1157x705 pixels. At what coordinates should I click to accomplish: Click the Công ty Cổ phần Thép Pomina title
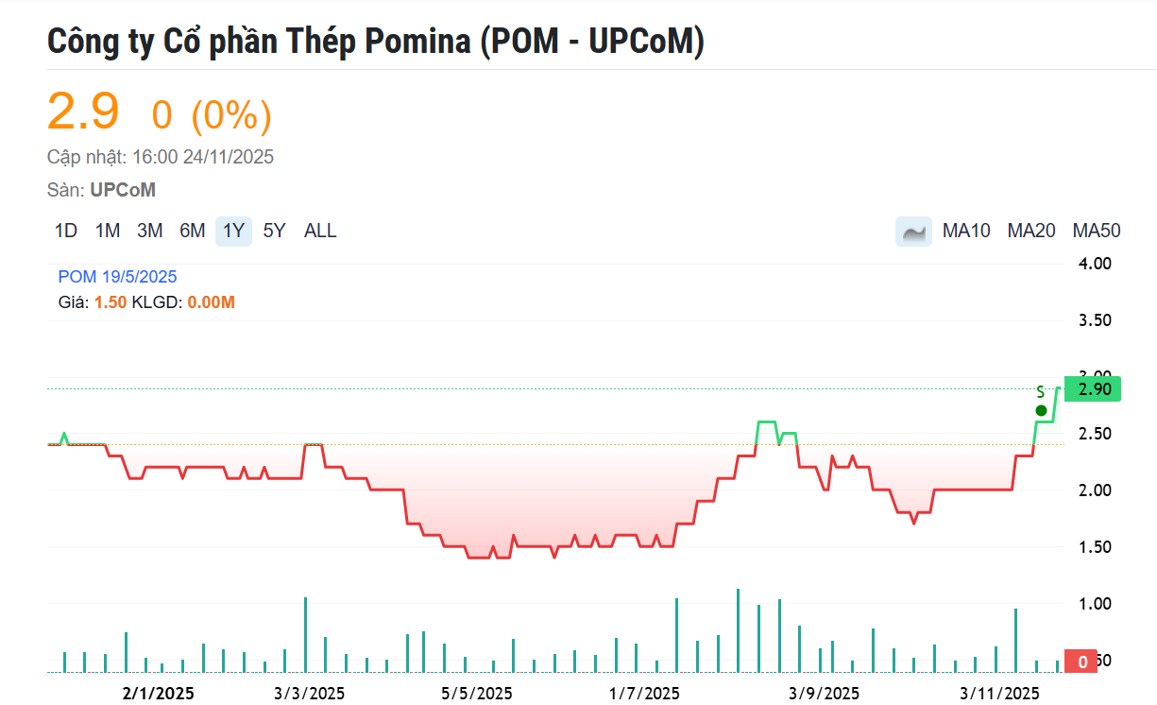pyautogui.click(x=376, y=41)
